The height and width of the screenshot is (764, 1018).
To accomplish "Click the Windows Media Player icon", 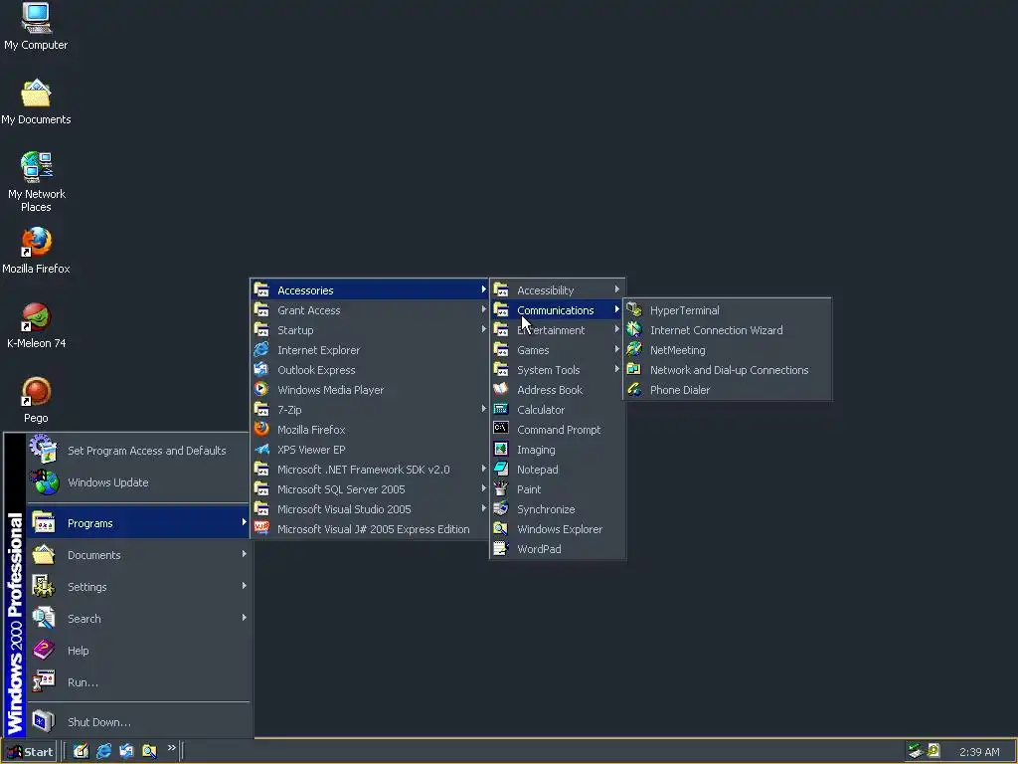I will pyautogui.click(x=261, y=389).
